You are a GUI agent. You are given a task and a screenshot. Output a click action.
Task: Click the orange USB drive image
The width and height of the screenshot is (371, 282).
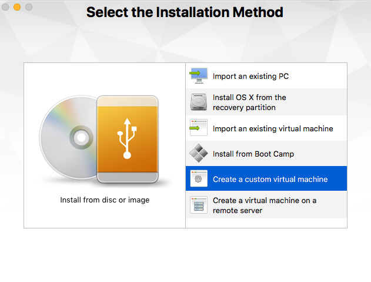[x=128, y=138]
